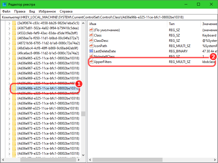The image size is (218, 163).
Task: Click the Registry Editor app icon in title bar
Action: [5, 4]
